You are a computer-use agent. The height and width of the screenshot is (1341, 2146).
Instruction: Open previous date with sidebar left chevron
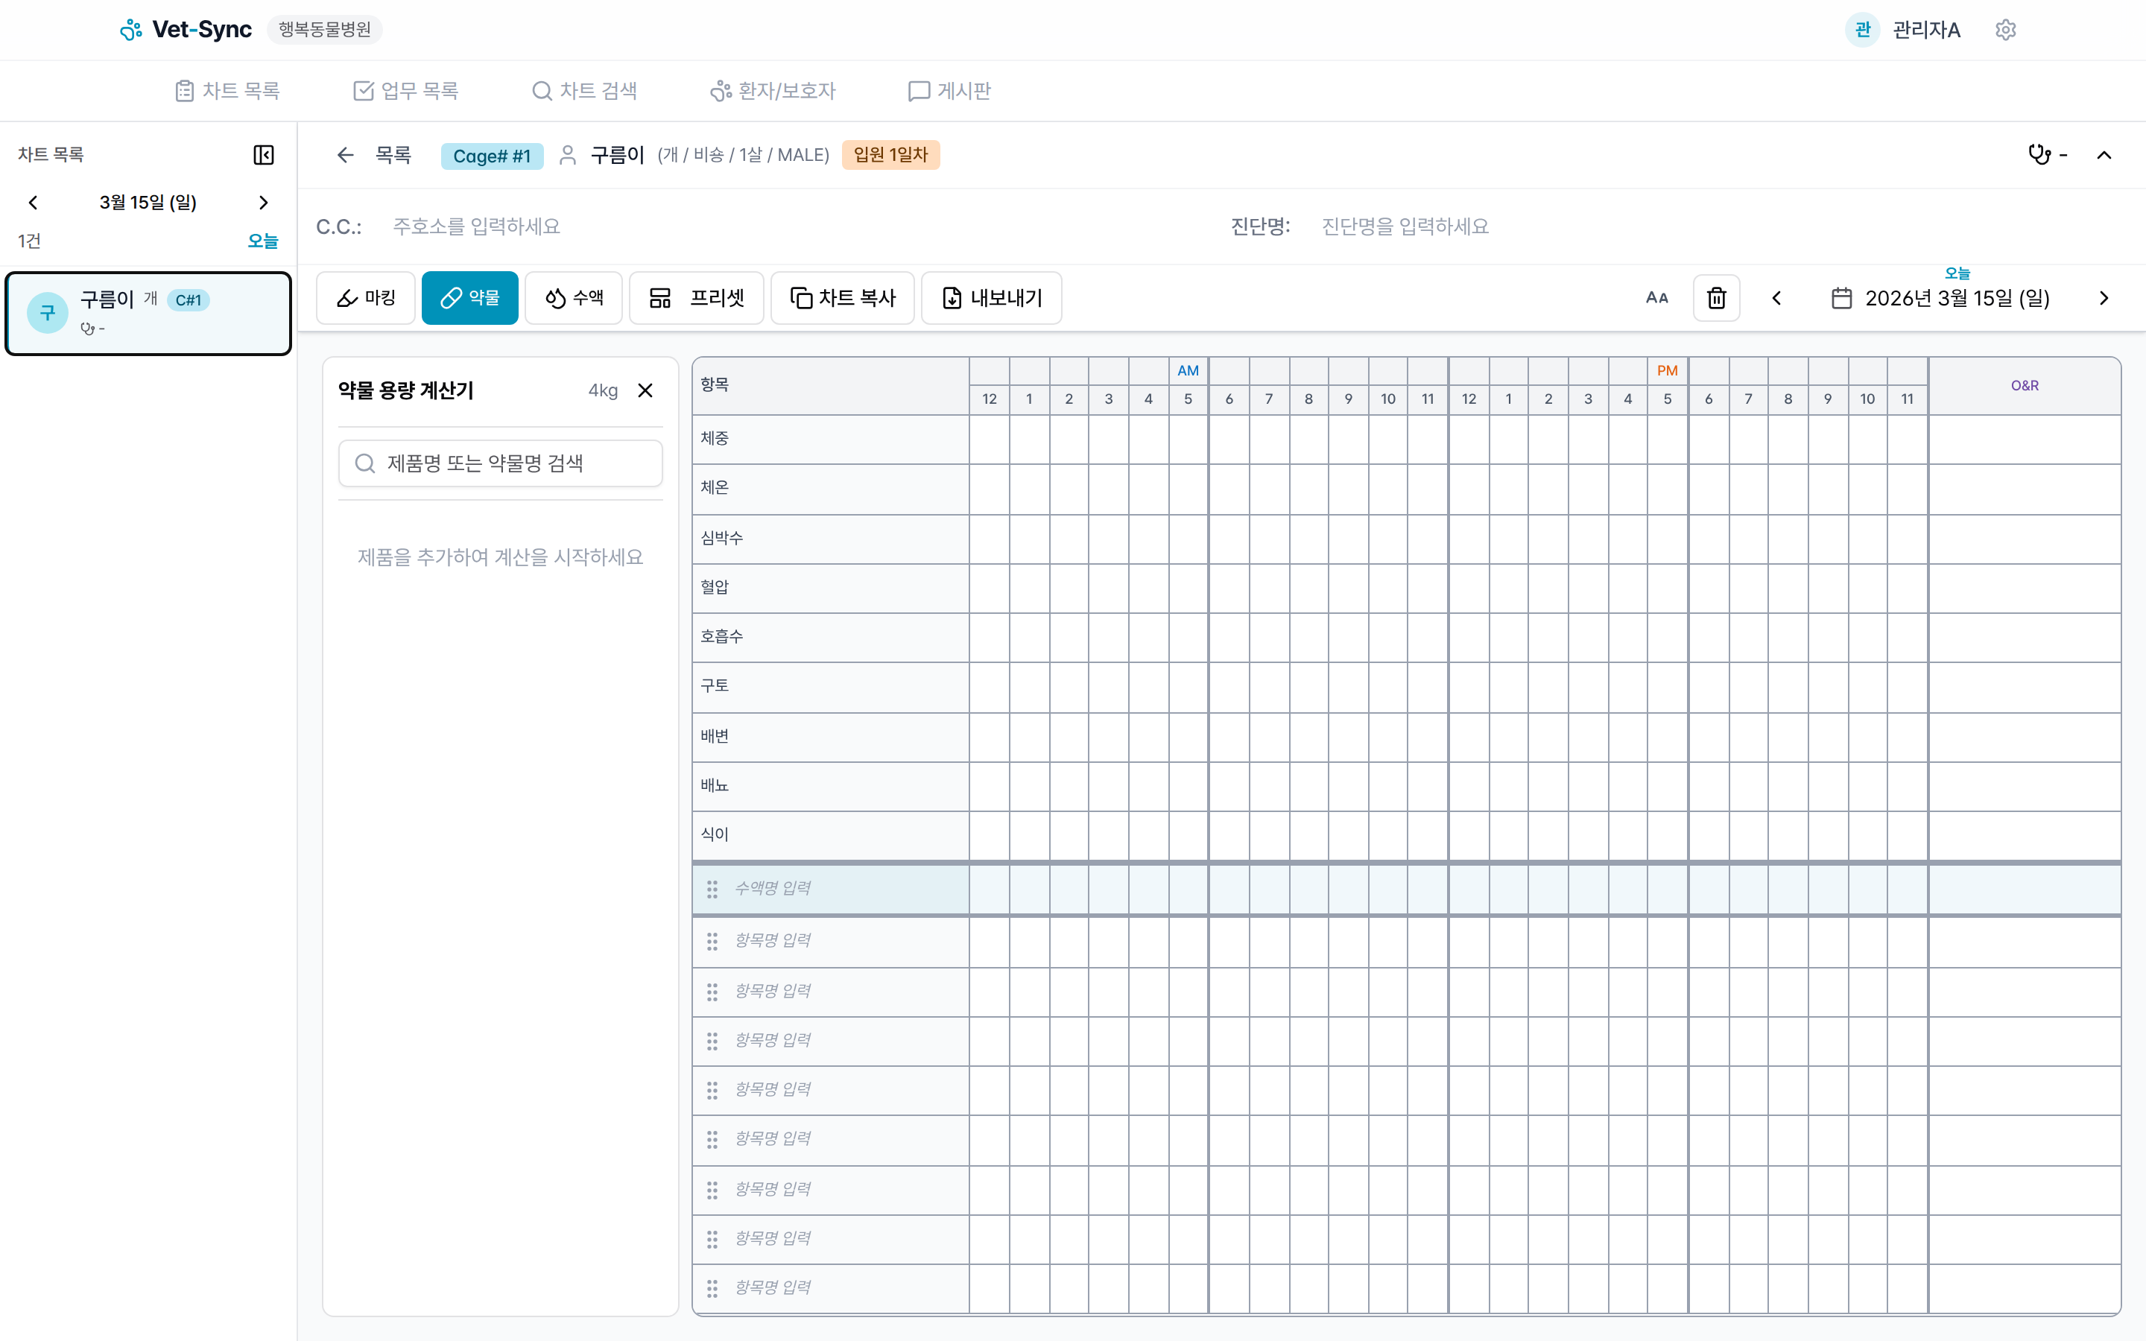(33, 202)
